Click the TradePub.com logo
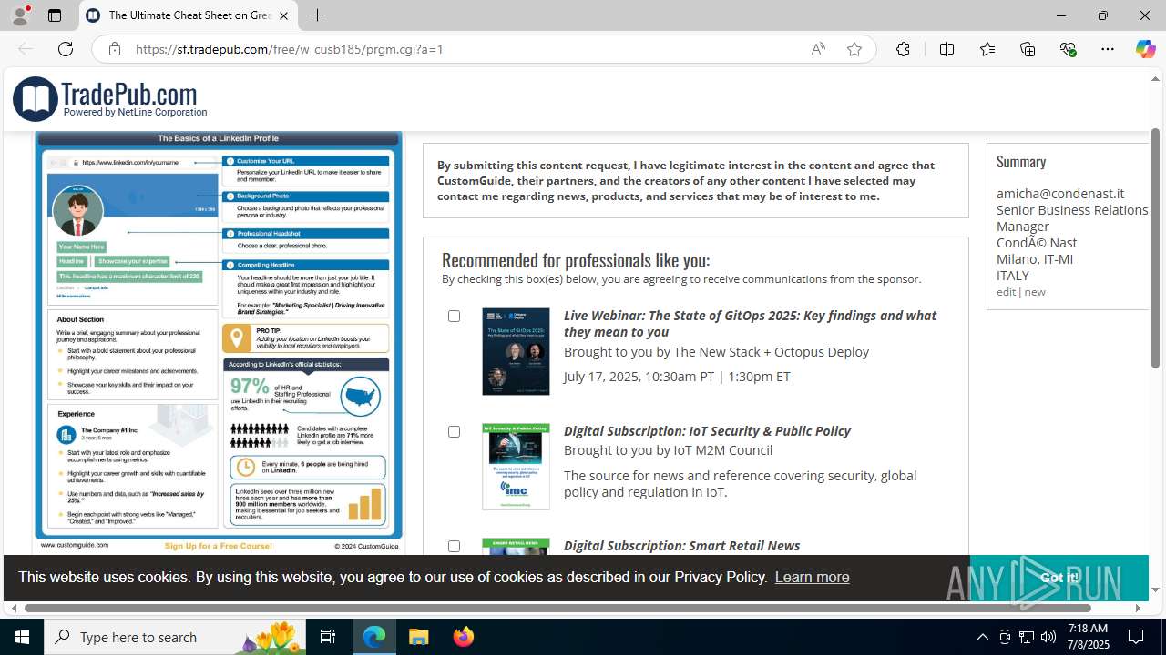 pyautogui.click(x=110, y=99)
